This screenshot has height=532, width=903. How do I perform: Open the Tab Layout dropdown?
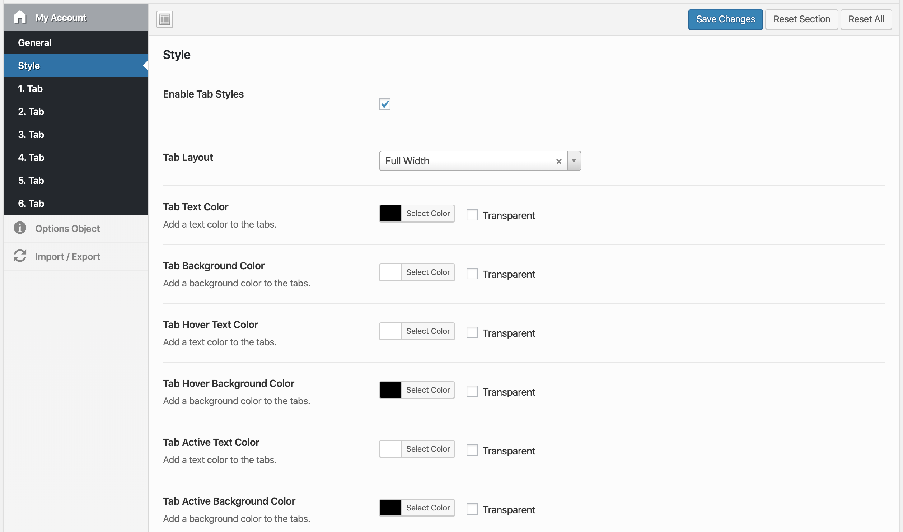click(x=467, y=161)
